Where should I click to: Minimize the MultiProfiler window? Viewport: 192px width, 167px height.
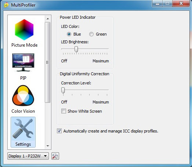coord(157,4)
